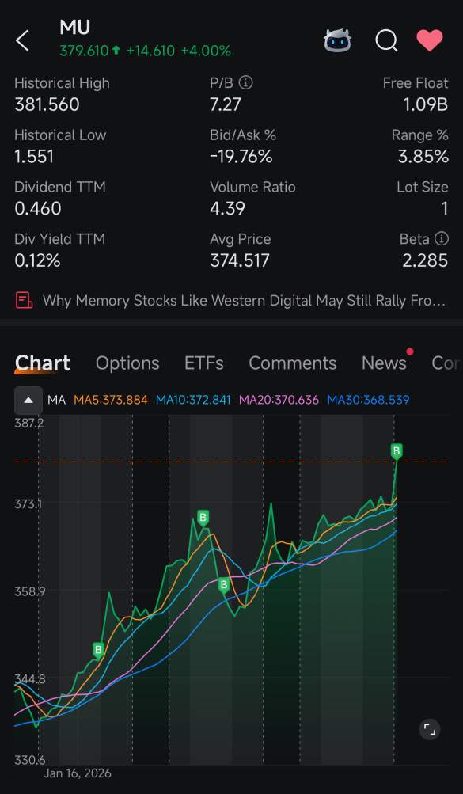The width and height of the screenshot is (463, 794).
Task: Open search with magnifier icon
Action: click(x=386, y=40)
